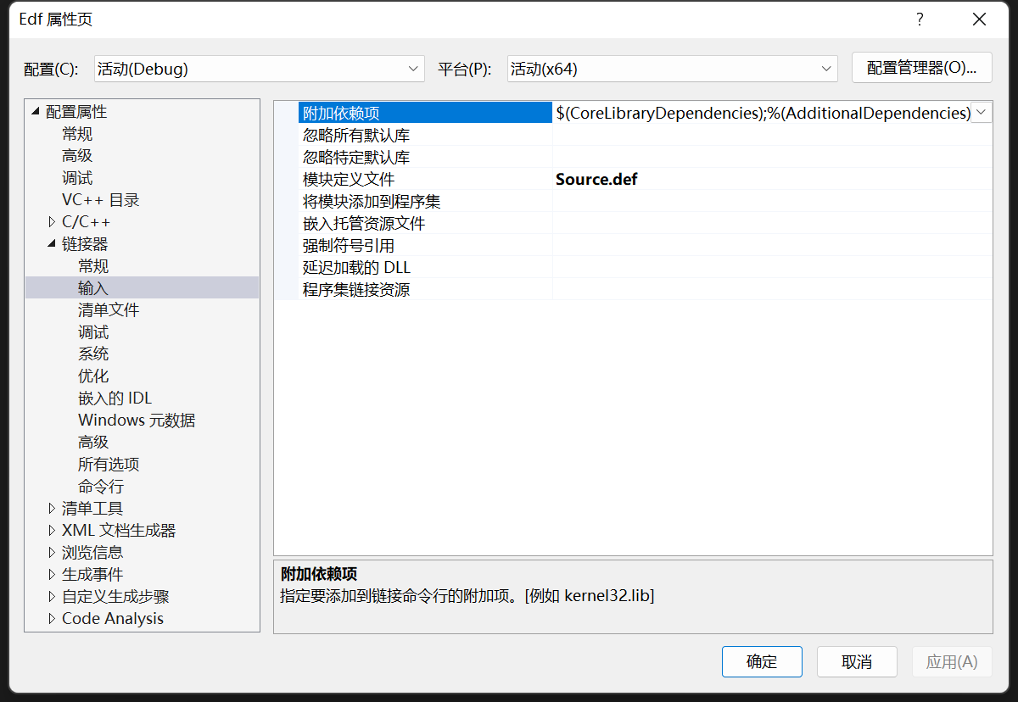Screen dimensions: 1018x702
Task: Open the 配置 Debug dropdown
Action: 259,69
